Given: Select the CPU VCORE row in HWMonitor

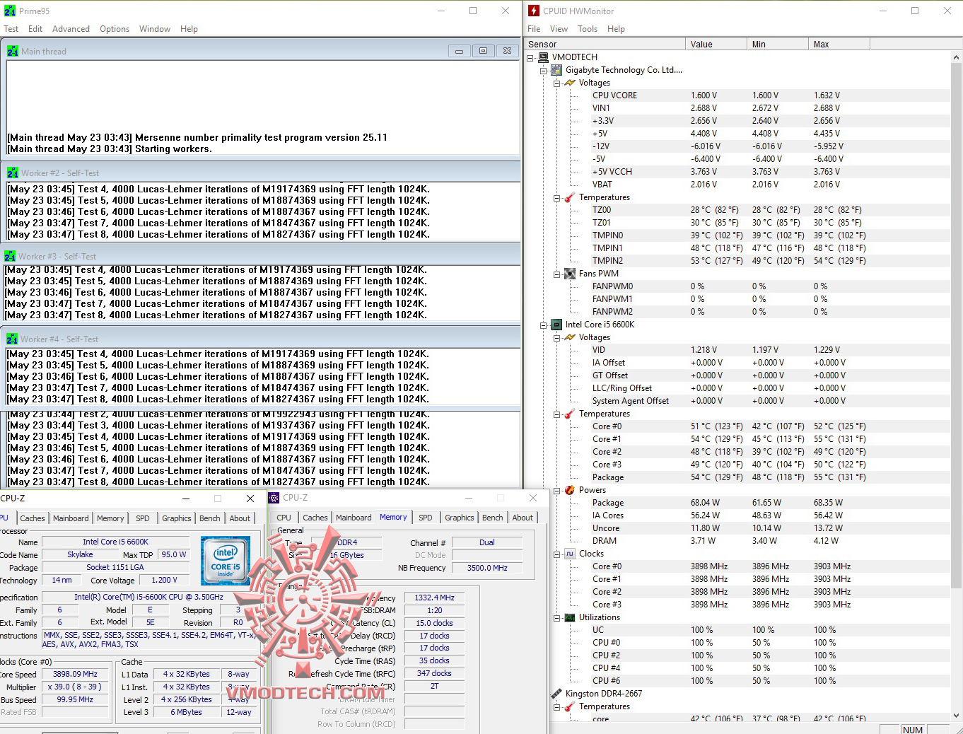Looking at the screenshot, I should 770,95.
